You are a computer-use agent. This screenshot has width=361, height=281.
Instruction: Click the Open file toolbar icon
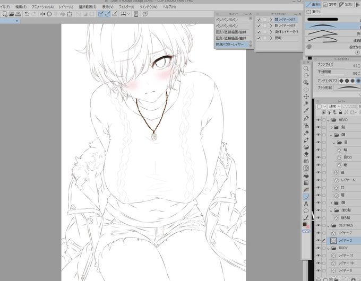click(x=11, y=14)
